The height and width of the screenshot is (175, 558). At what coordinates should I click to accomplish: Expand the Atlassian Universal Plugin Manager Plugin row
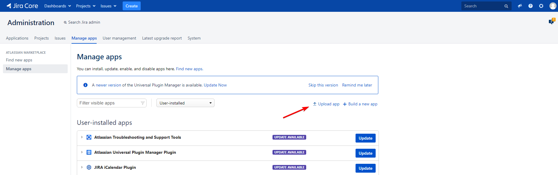point(82,152)
